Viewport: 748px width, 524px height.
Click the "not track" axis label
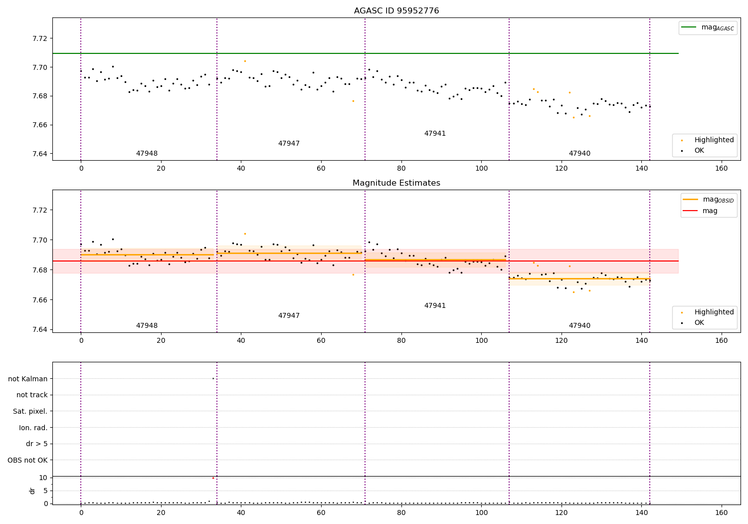point(32,395)
